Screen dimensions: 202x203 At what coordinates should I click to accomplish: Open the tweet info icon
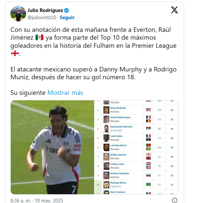pos(174,200)
